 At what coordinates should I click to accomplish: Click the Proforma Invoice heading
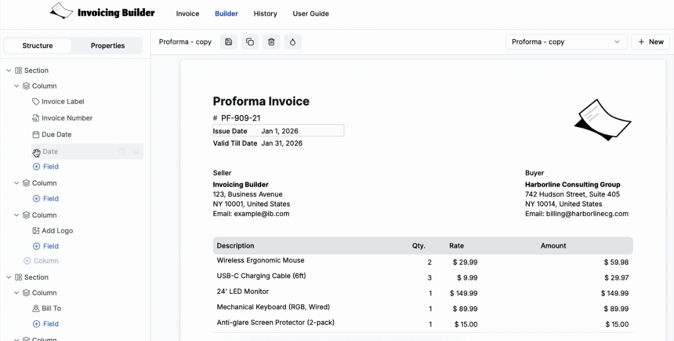point(261,102)
